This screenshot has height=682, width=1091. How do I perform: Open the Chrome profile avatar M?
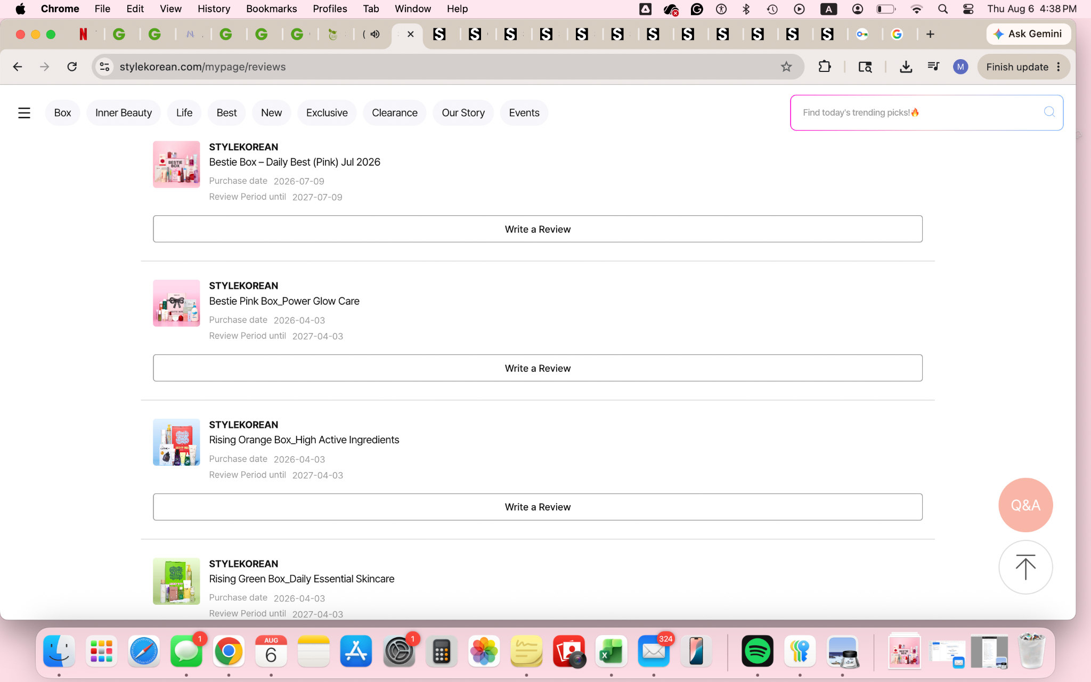pyautogui.click(x=960, y=67)
